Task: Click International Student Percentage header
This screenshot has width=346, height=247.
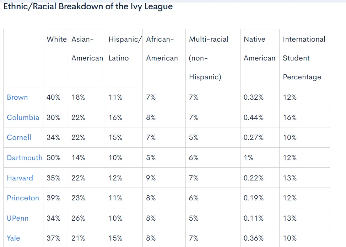Action: pyautogui.click(x=304, y=58)
